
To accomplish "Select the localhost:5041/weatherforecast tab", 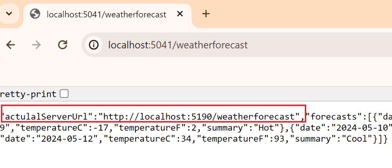I will pos(106,15).
